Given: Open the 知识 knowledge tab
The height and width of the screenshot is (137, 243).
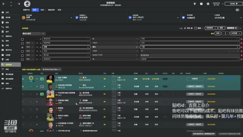Looking at the screenshot, I should [59, 10].
